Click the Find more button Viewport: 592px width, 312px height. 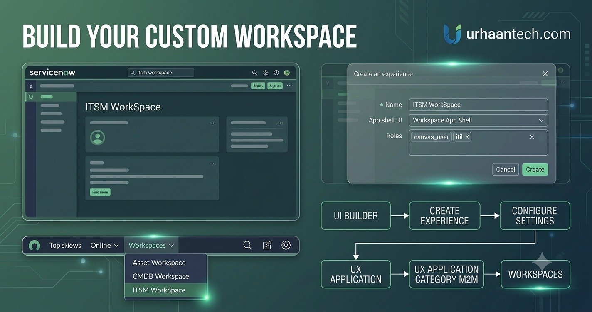(x=100, y=192)
